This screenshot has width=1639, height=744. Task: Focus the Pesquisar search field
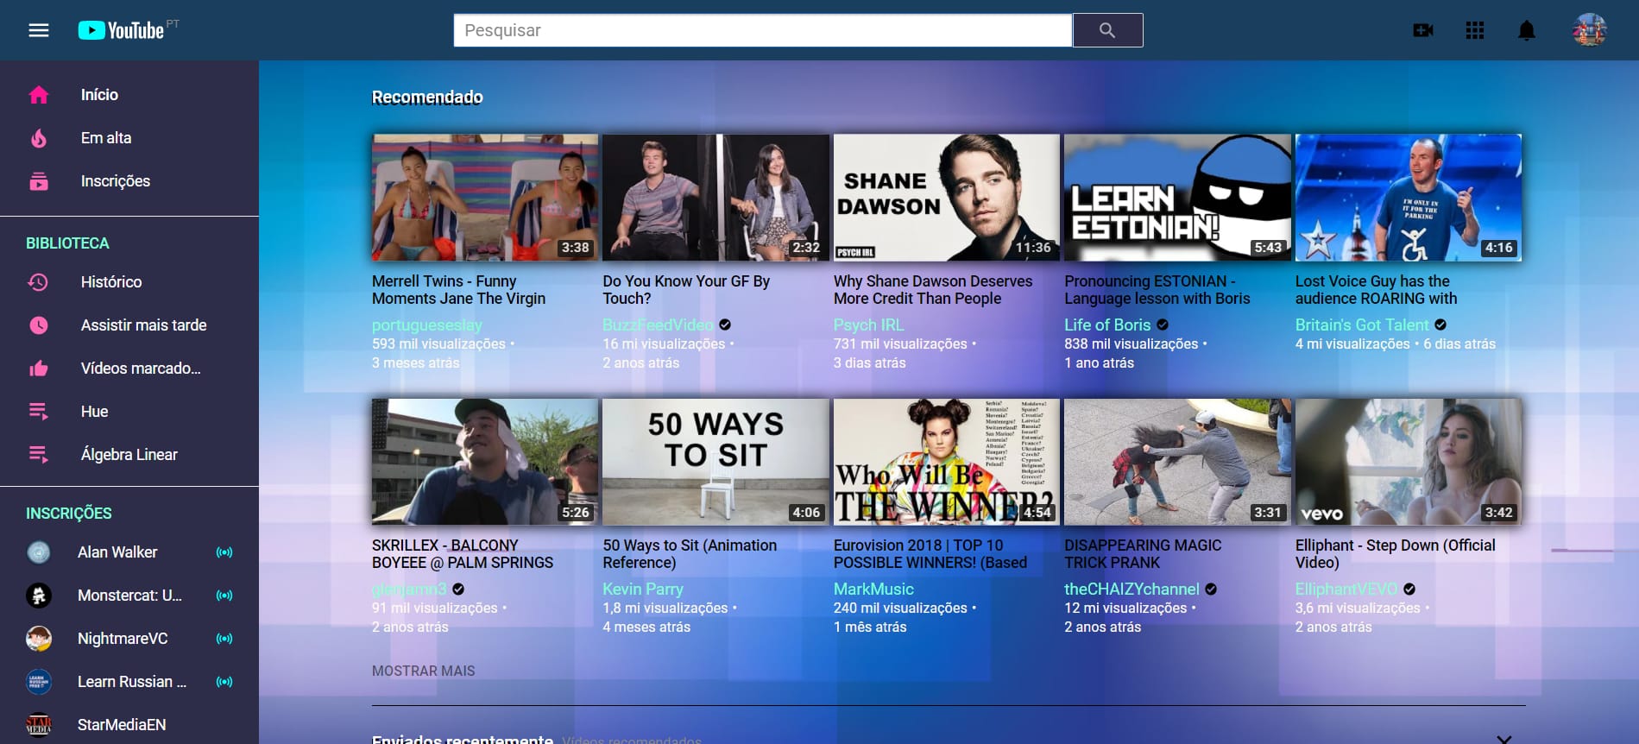[x=763, y=30]
